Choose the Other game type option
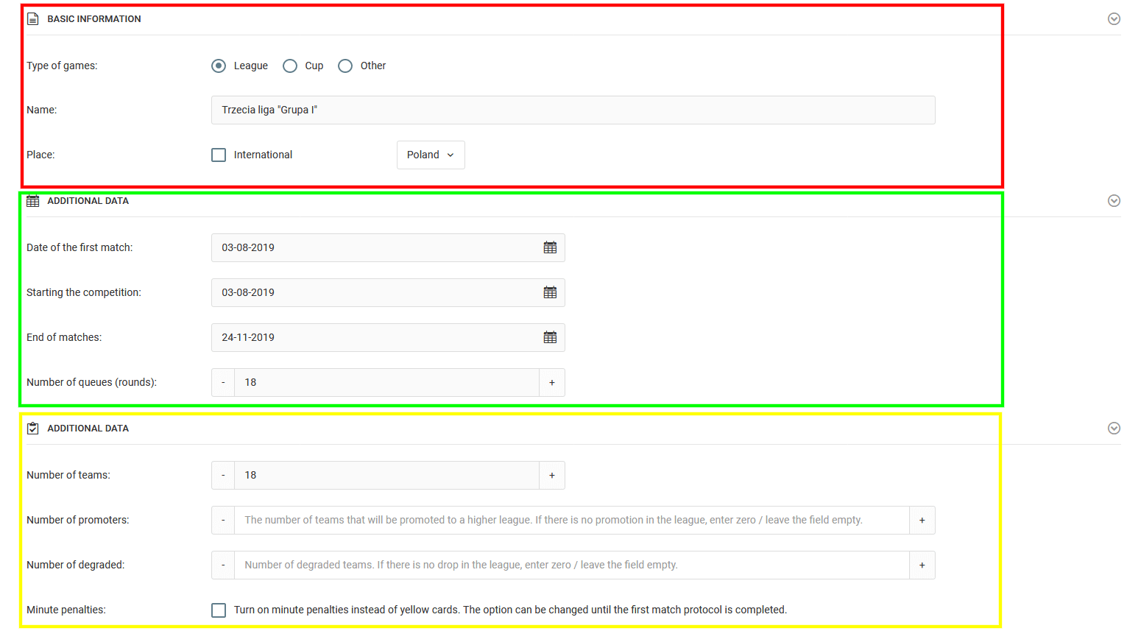Viewport: 1127px width, 631px height. click(x=345, y=66)
